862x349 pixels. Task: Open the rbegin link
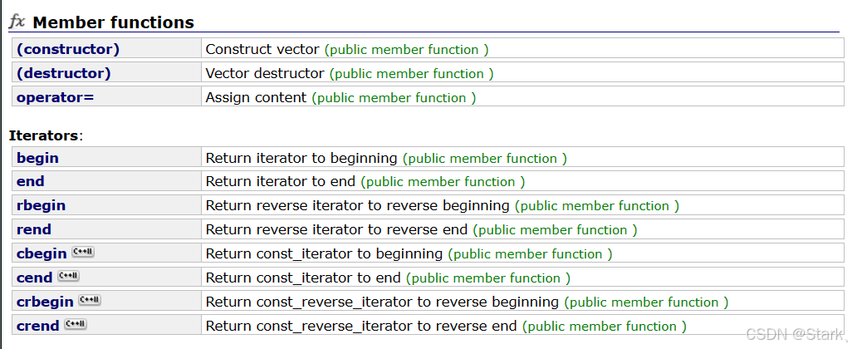[x=41, y=205]
